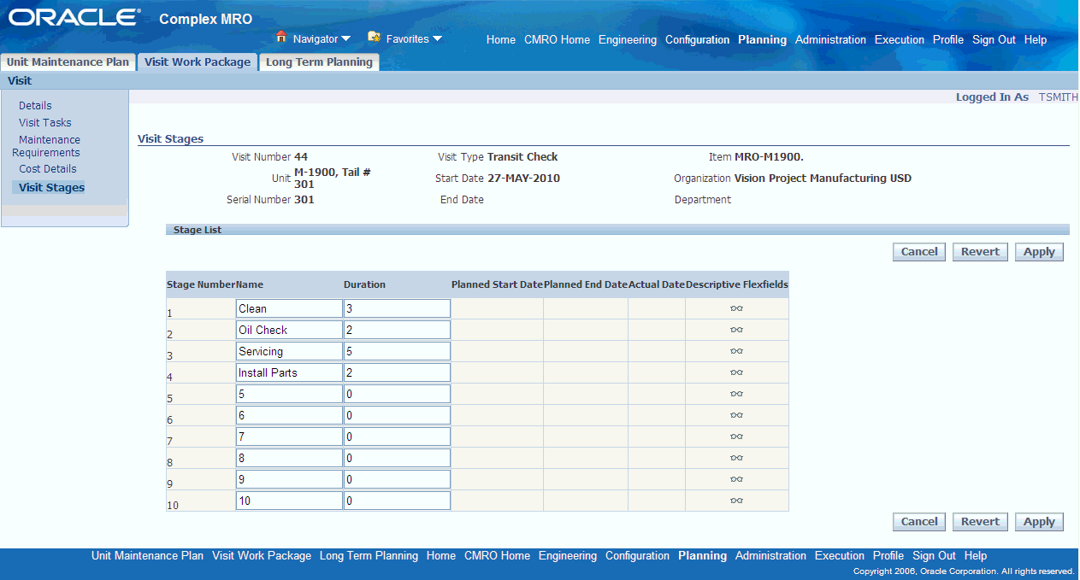Expand the Navigator dropdown arrow
1080x580 pixels.
(346, 38)
